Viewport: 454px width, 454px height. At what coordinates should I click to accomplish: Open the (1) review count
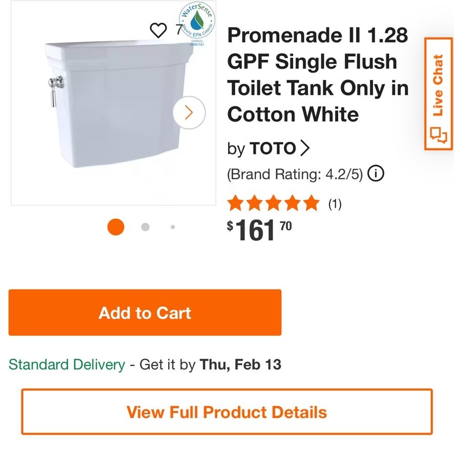coord(335,204)
